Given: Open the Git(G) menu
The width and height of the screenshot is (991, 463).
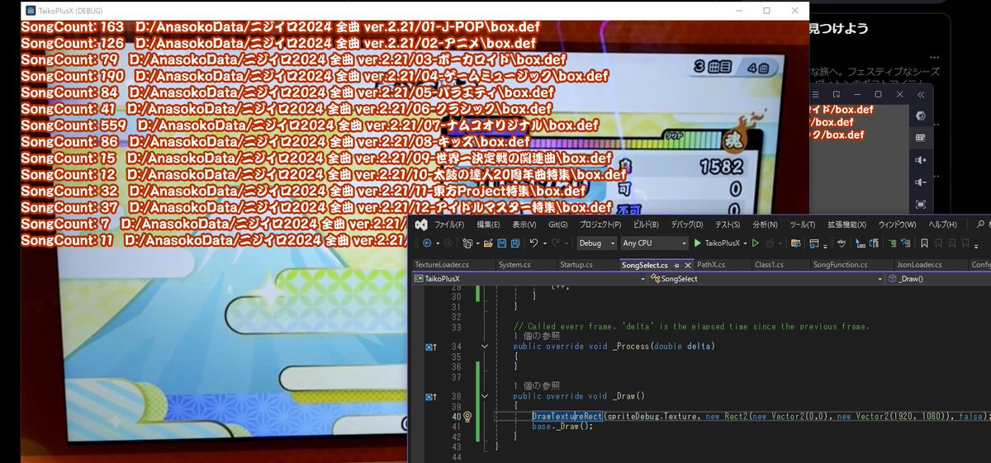Looking at the screenshot, I should pos(557,224).
